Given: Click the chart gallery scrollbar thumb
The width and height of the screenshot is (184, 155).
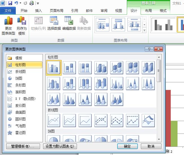Looking at the screenshot, I should click(x=159, y=71).
